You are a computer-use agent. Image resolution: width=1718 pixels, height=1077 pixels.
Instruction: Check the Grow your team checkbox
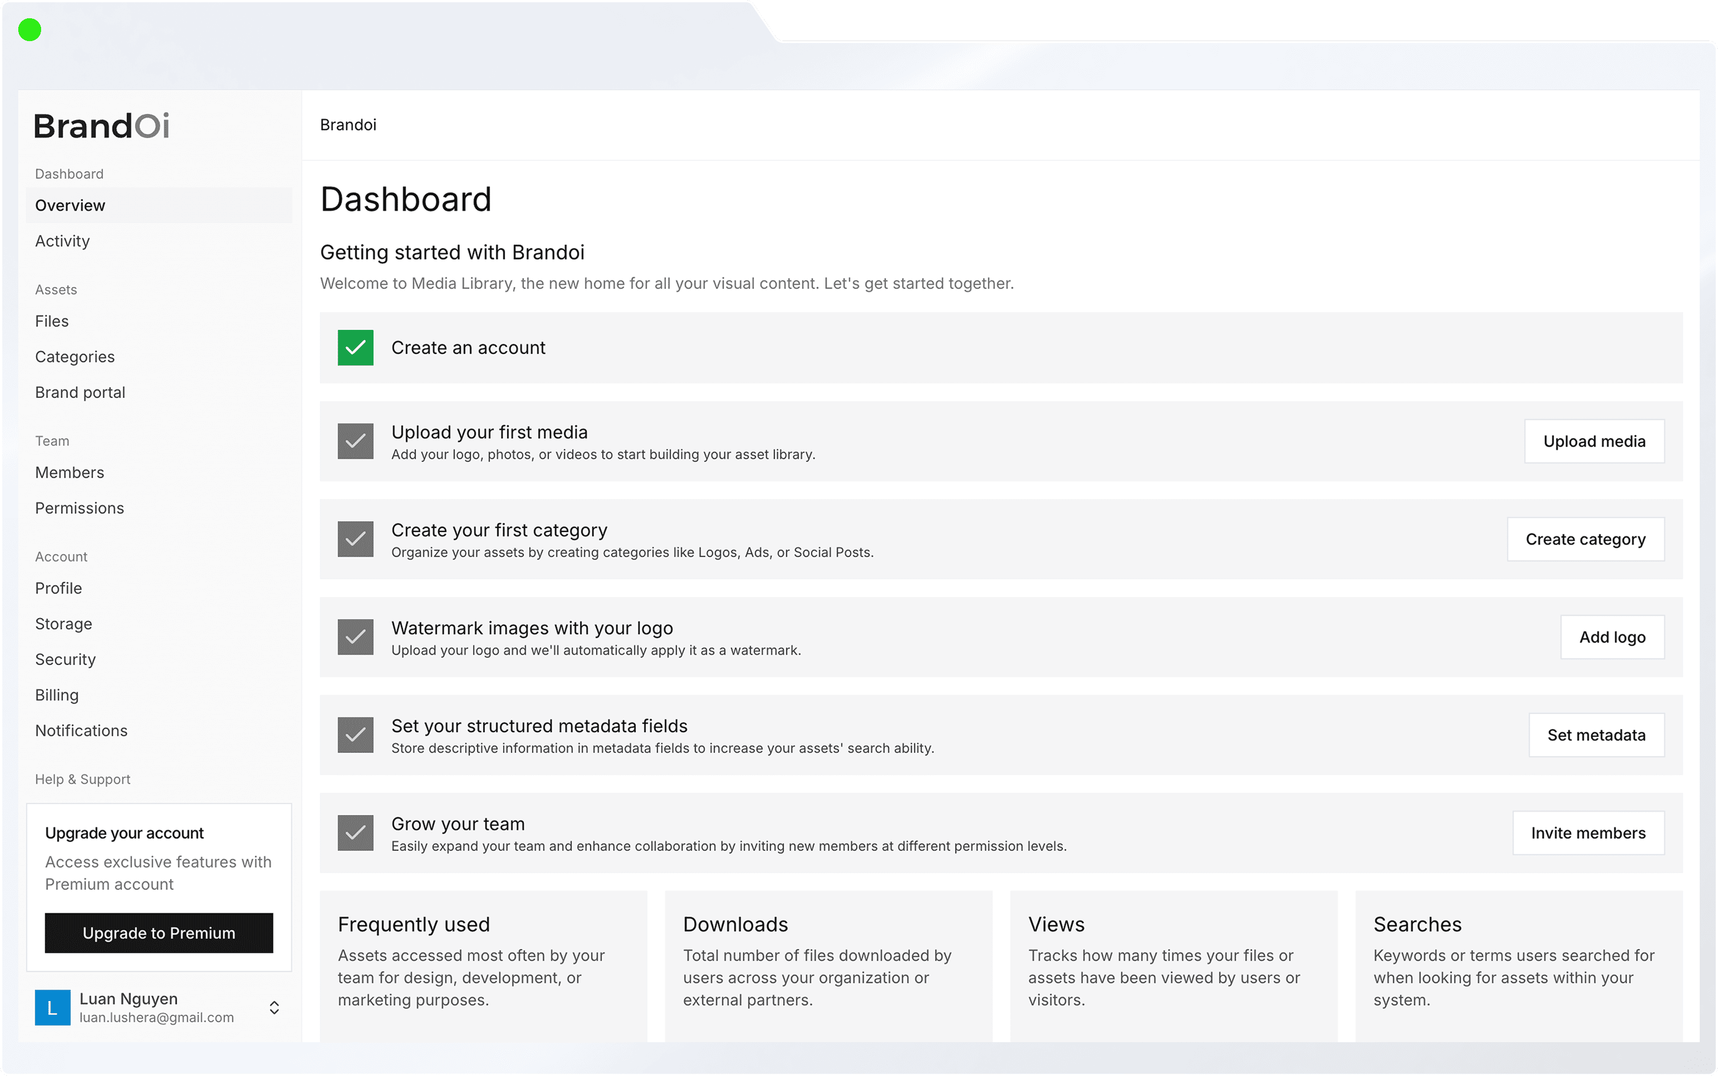point(355,833)
